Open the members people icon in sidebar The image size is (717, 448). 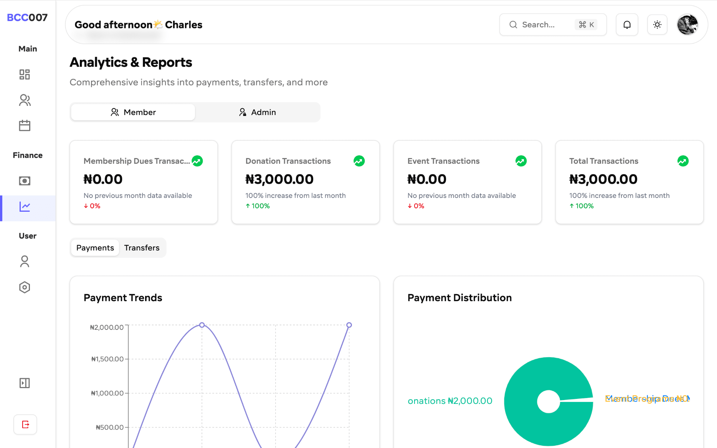pyautogui.click(x=25, y=100)
